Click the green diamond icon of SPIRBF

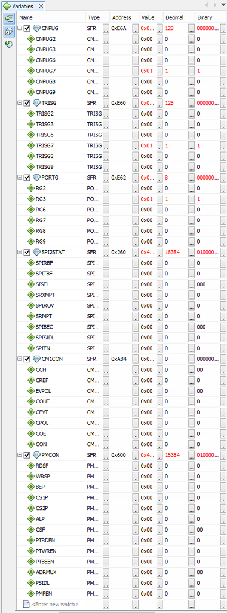(x=31, y=263)
